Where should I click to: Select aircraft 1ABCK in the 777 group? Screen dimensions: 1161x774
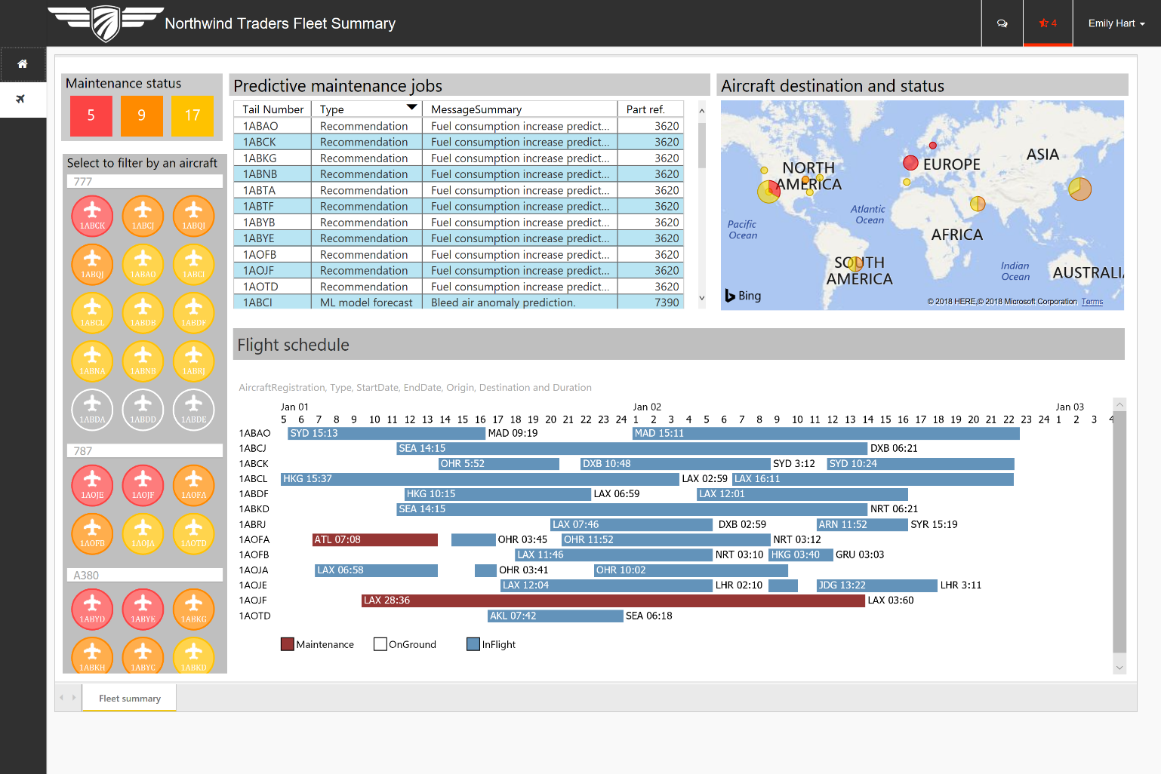click(x=92, y=216)
